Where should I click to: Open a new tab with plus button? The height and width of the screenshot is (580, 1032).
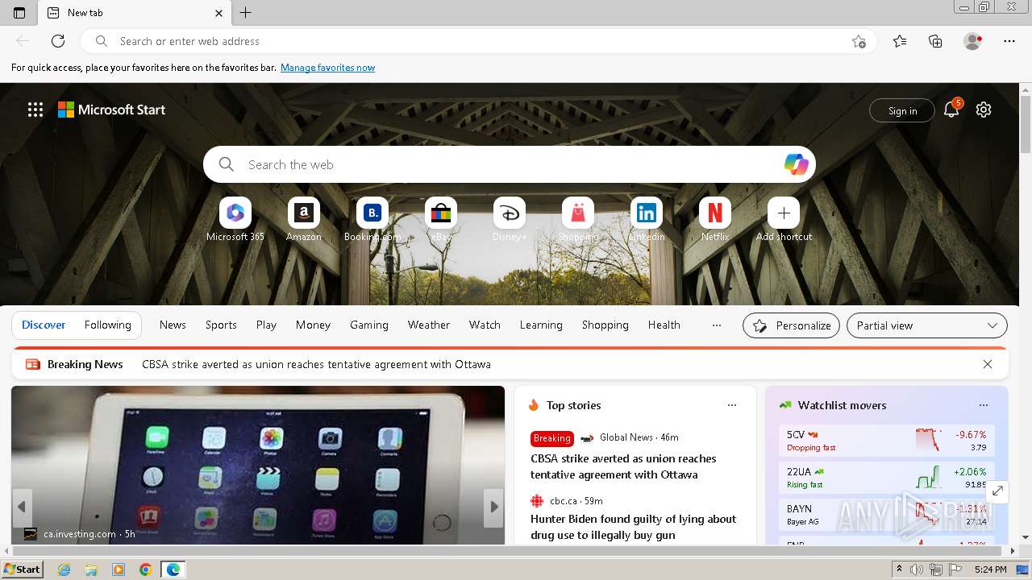coord(246,13)
